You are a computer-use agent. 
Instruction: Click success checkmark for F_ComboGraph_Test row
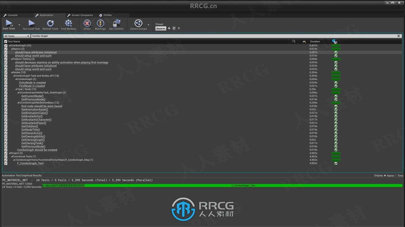point(336,163)
